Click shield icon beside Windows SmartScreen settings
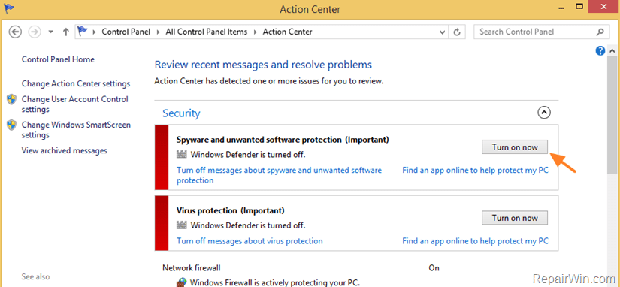The image size is (620, 287). [x=11, y=125]
